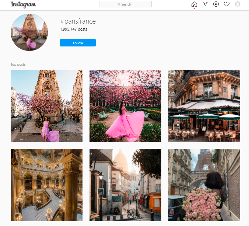Viewport: 249px width, 226px height.
Task: Click the Top posts heading
Action: coord(18,65)
